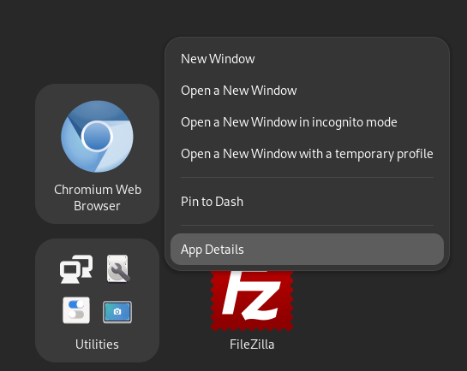Click the Tweaks toggle-switches icon in Utilities
Image resolution: width=467 pixels, height=371 pixels.
(76, 310)
